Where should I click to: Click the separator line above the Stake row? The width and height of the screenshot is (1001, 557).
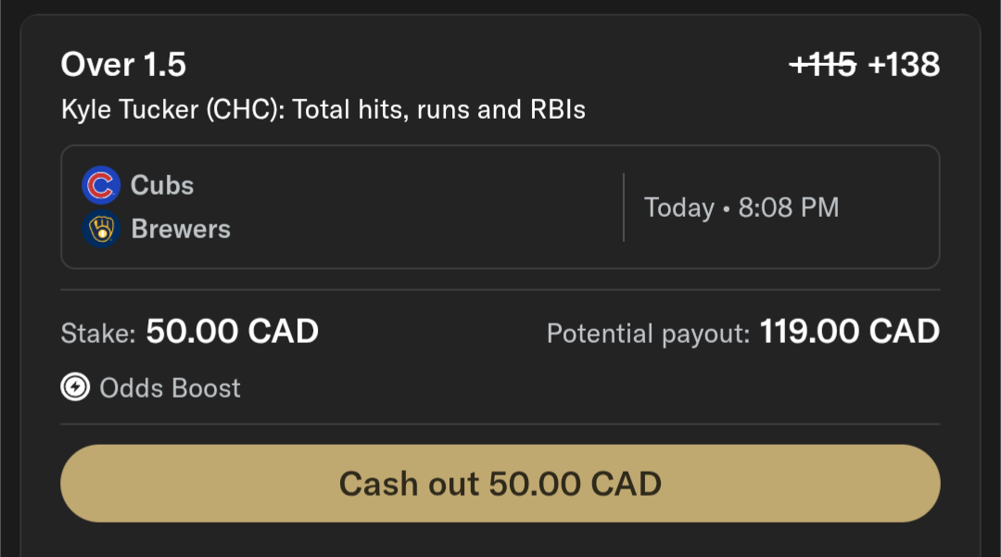tap(500, 290)
